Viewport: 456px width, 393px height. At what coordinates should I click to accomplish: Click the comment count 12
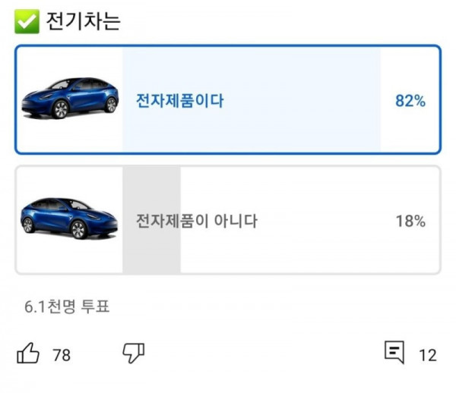click(x=428, y=354)
